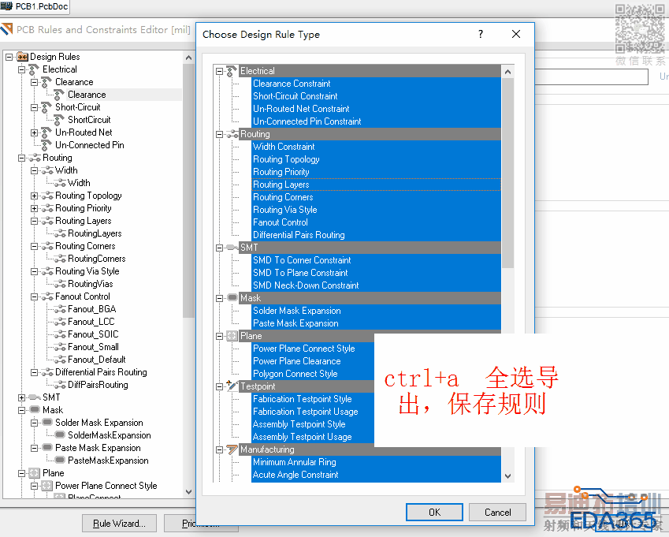This screenshot has height=537, width=669.
Task: Open the PCB1.PcbDoc document tab
Action: pos(35,6)
